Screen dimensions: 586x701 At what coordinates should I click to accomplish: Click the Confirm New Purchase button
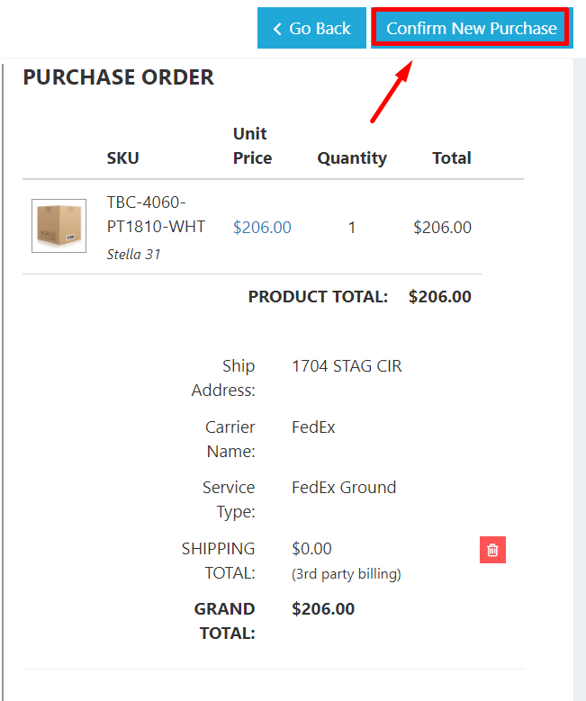tap(471, 28)
